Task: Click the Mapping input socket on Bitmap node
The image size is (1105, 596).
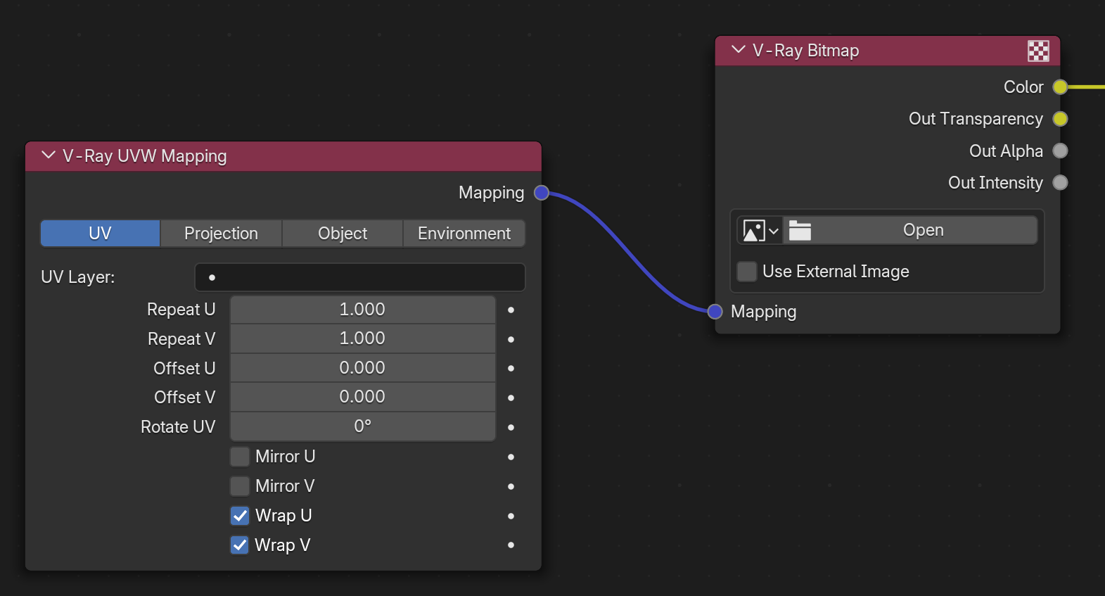Action: pos(715,312)
